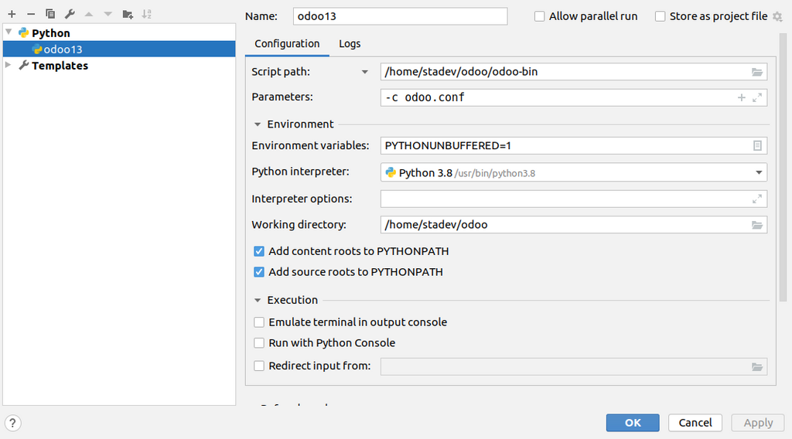
Task: Click the Script path browse folder icon
Action: click(757, 72)
